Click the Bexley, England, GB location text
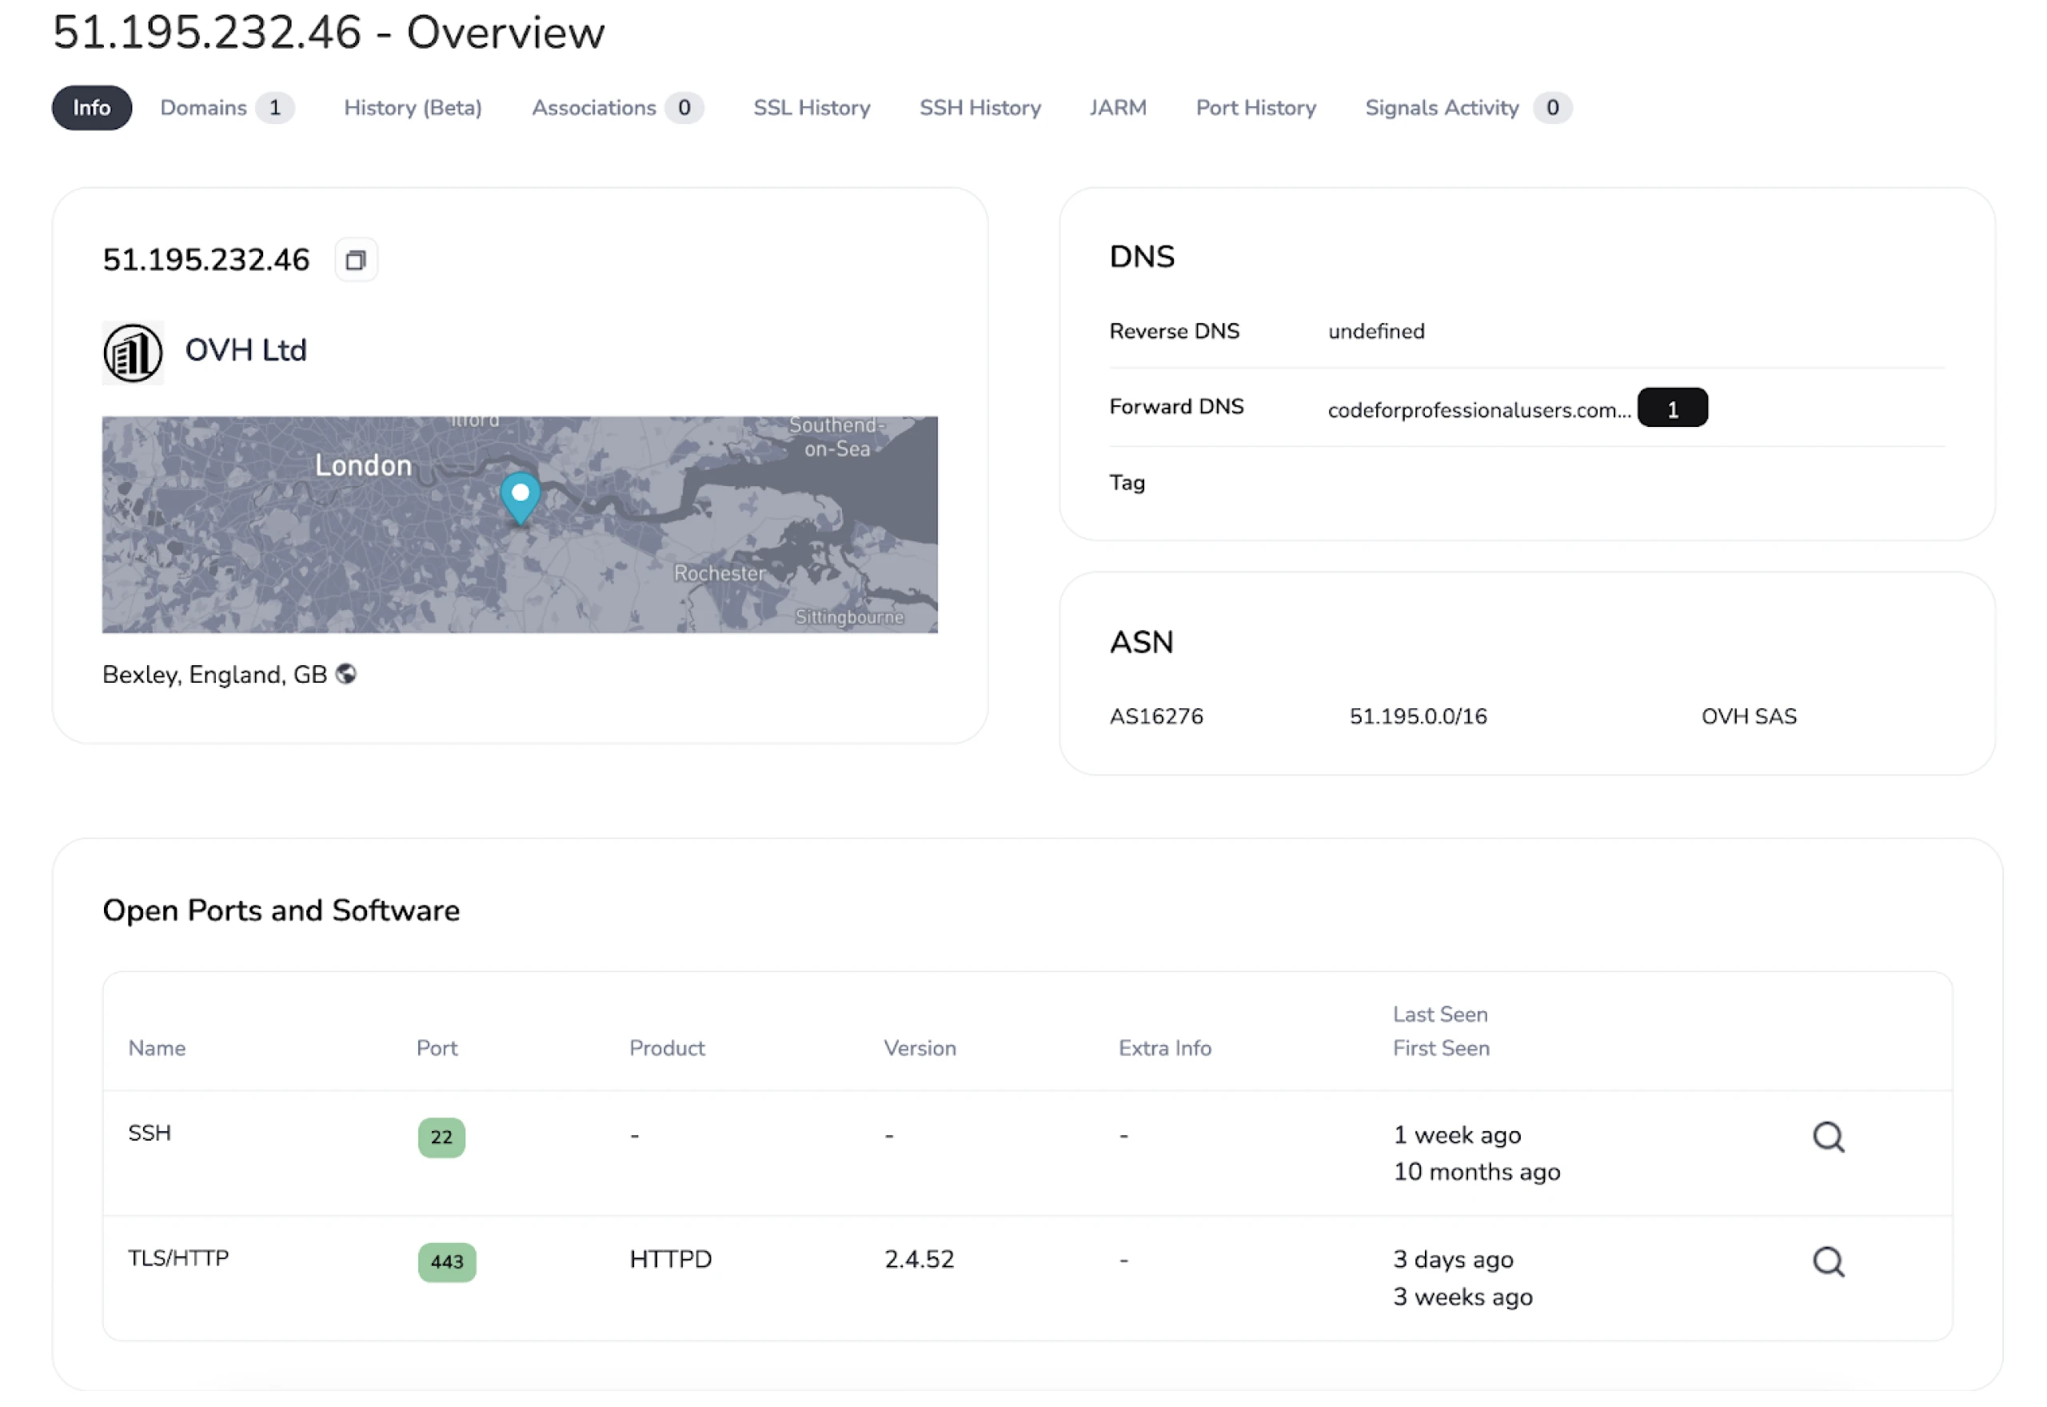Image resolution: width=2047 pixels, height=1407 pixels. point(215,676)
